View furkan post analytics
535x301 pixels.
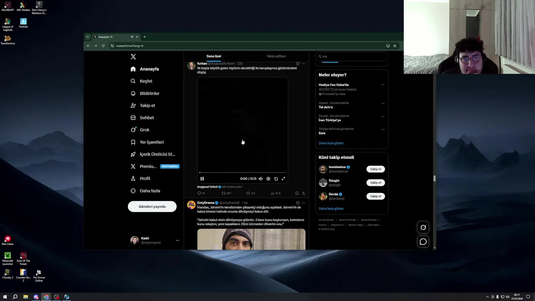pos(275,193)
